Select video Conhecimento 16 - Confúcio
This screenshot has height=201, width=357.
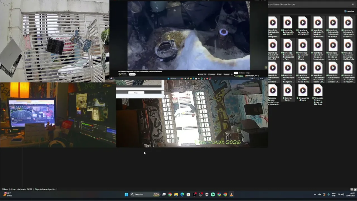pos(318,72)
